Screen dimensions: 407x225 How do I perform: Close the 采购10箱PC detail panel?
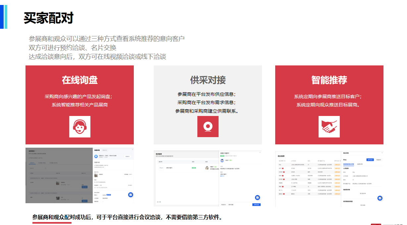260,153
